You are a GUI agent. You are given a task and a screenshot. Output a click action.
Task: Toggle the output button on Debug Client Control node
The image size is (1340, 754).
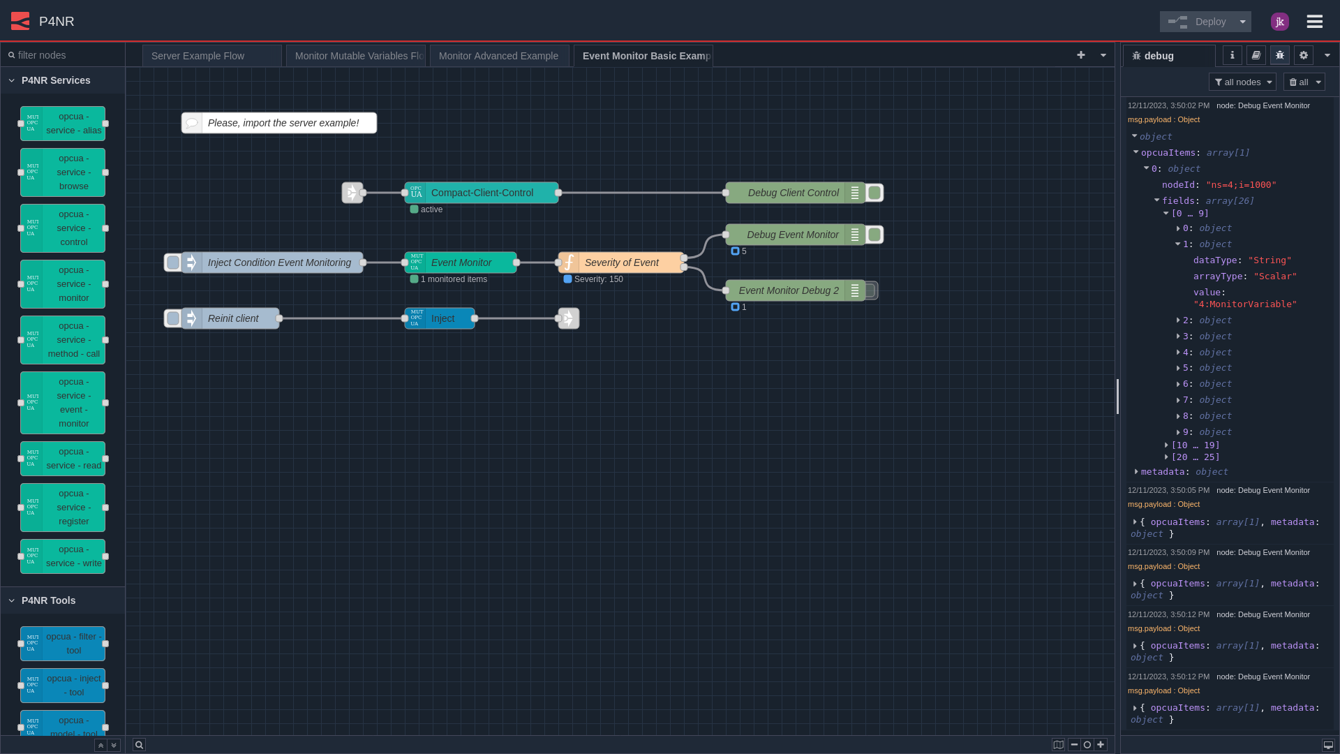[874, 193]
